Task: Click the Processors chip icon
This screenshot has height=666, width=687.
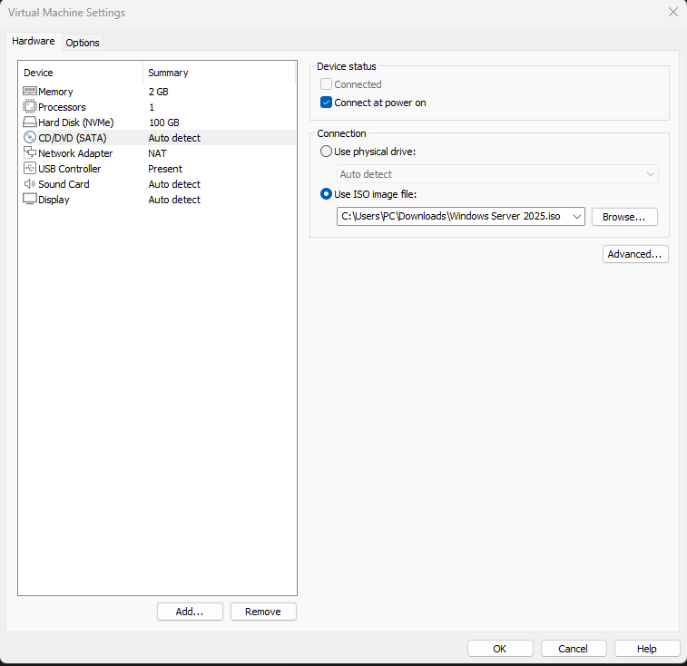Action: [29, 107]
